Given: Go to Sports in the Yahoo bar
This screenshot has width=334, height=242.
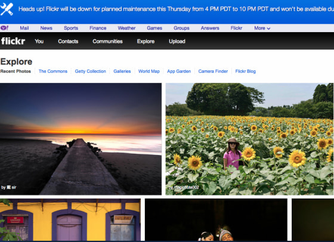Looking at the screenshot, I should [x=71, y=28].
